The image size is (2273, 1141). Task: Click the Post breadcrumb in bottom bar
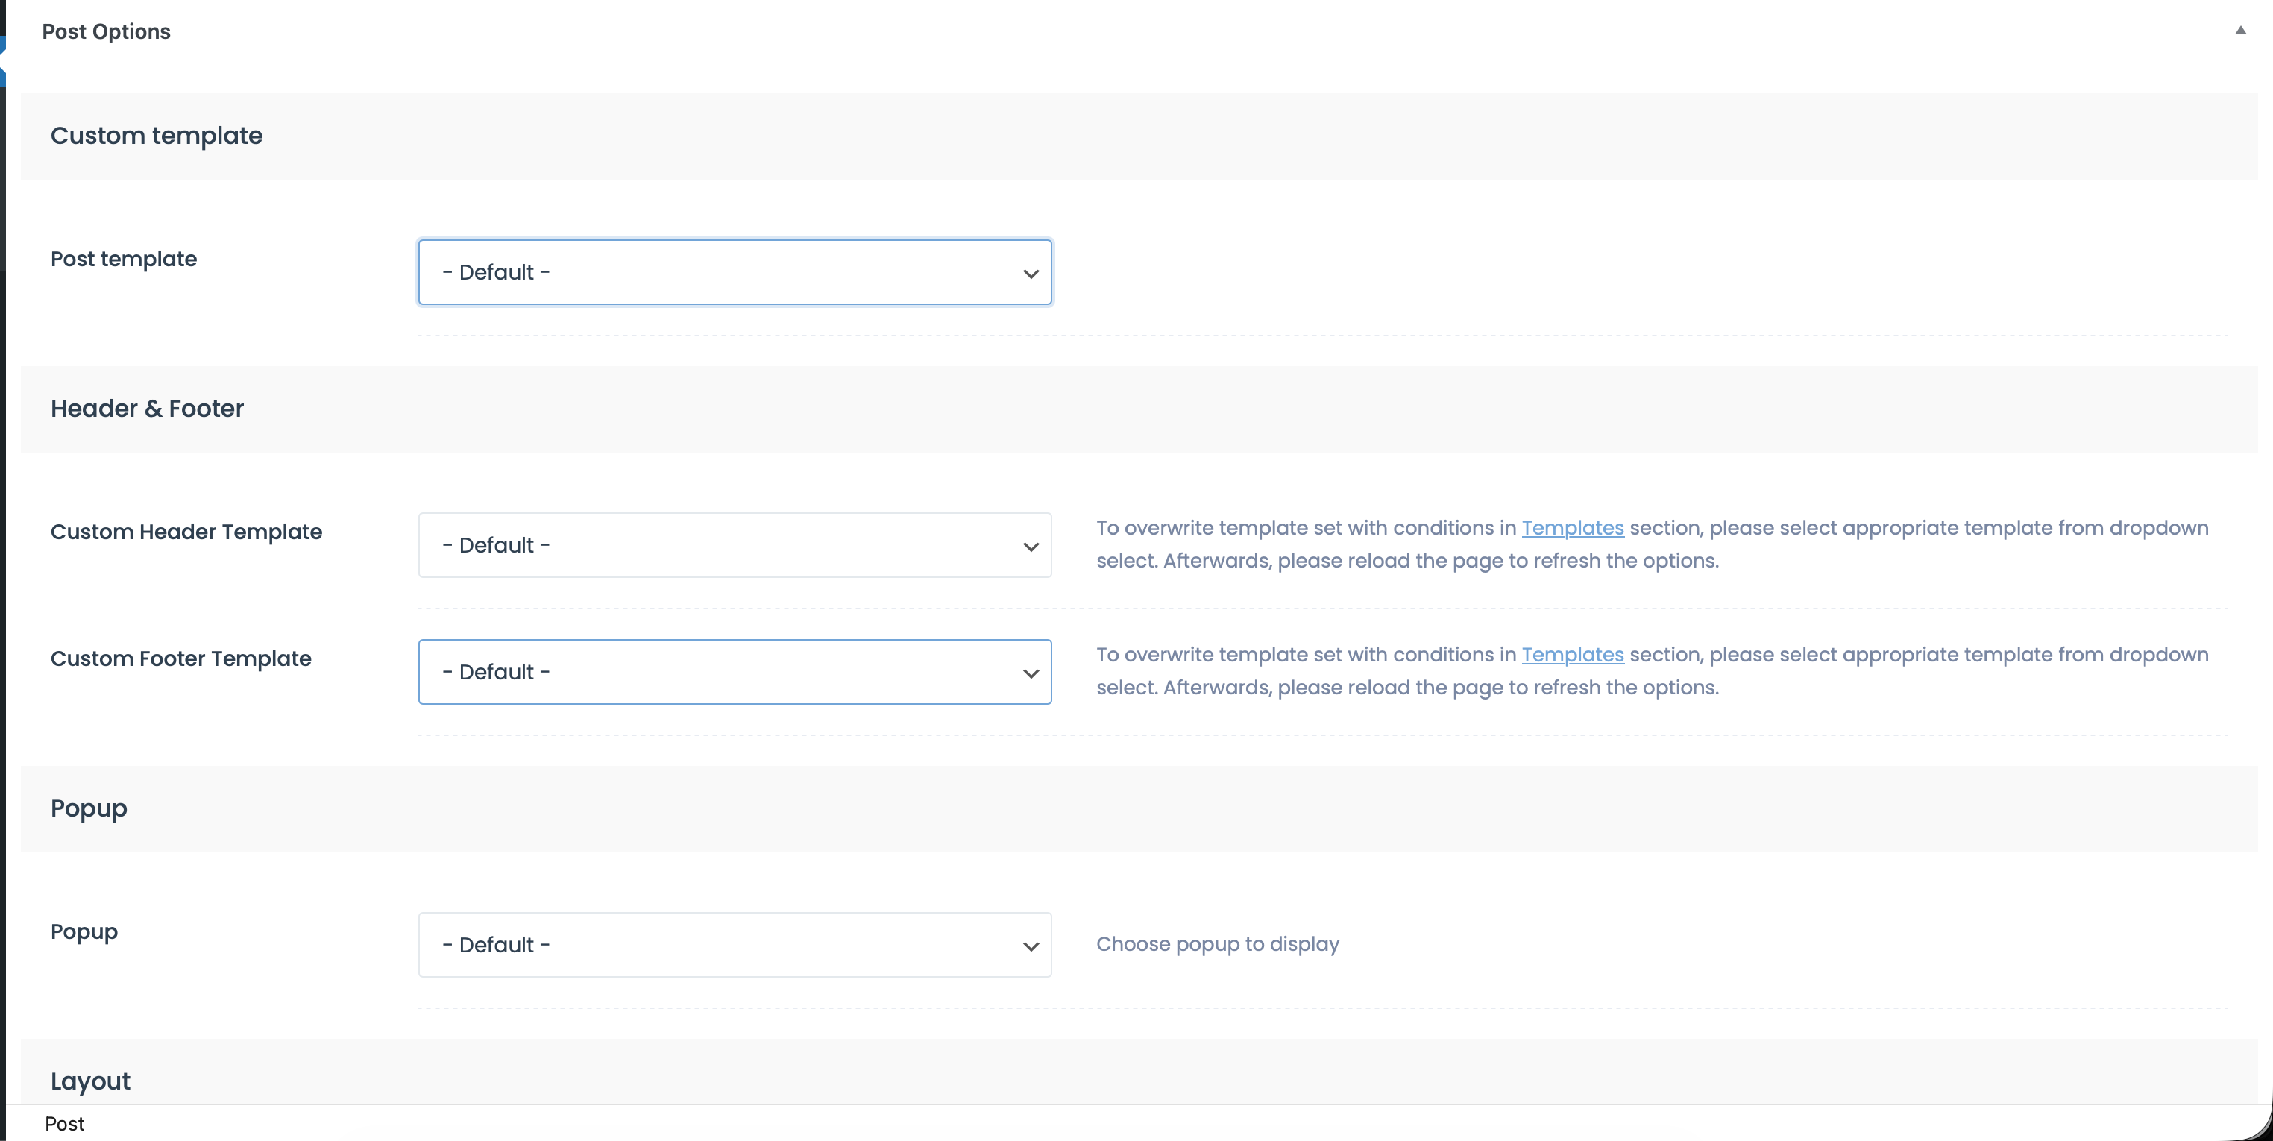pyautogui.click(x=64, y=1123)
